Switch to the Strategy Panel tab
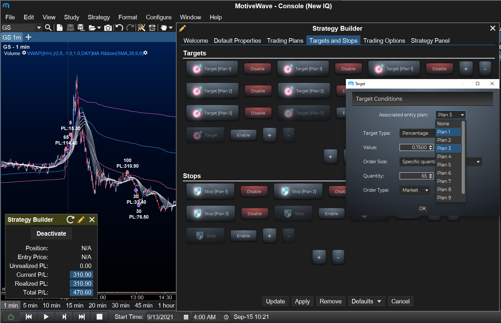Viewport: 501px width, 323px height. pyautogui.click(x=430, y=40)
